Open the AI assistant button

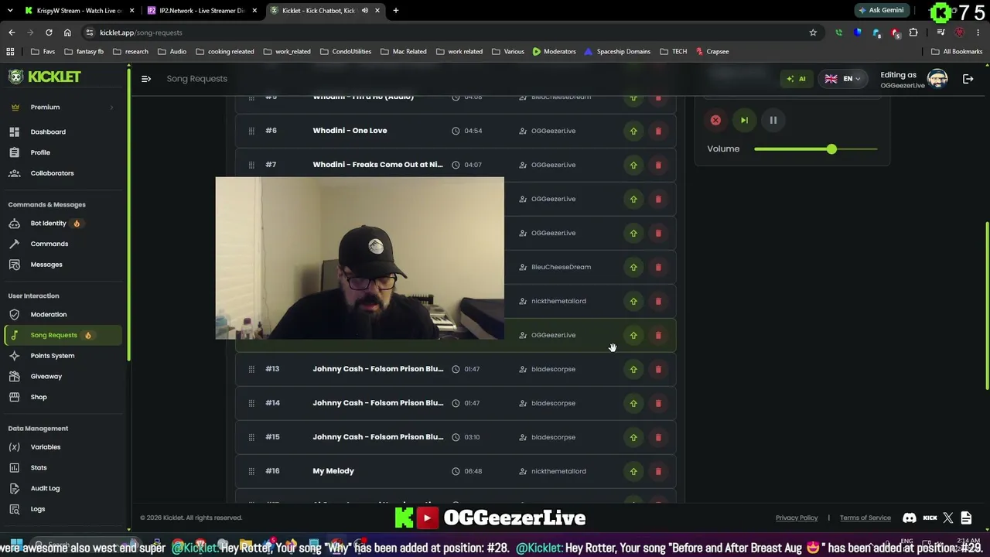796,79
